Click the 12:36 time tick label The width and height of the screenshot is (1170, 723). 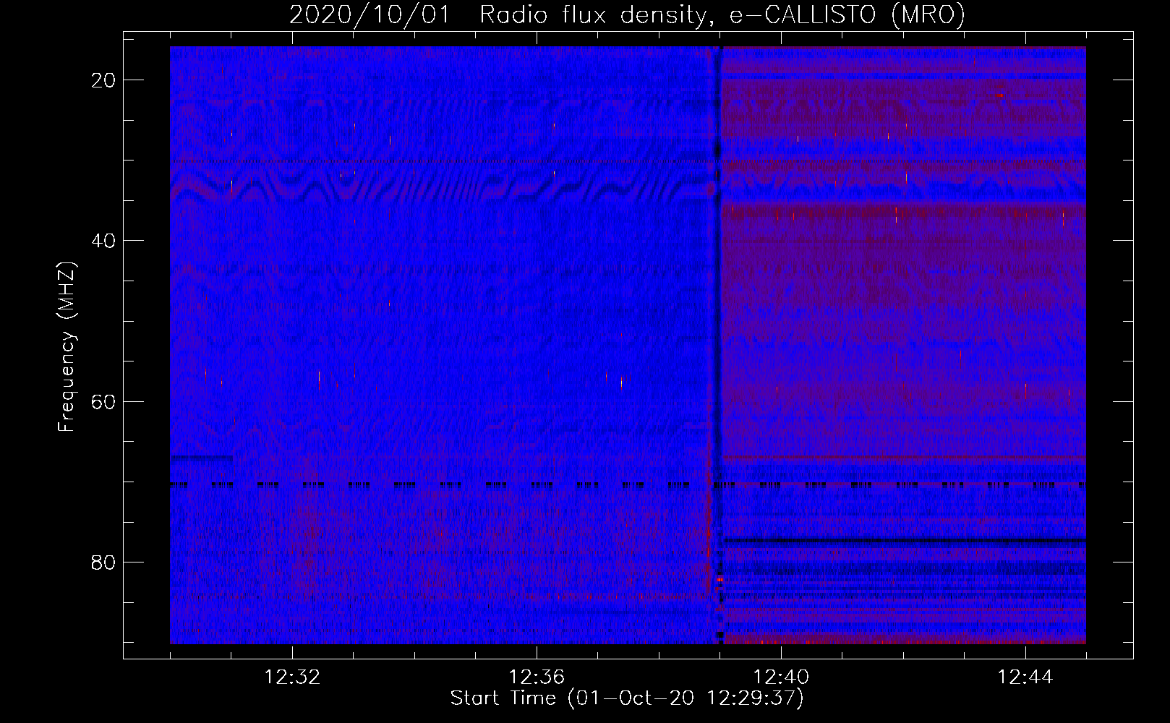point(537,677)
